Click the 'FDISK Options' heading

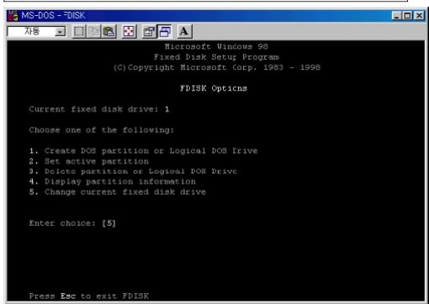click(214, 88)
